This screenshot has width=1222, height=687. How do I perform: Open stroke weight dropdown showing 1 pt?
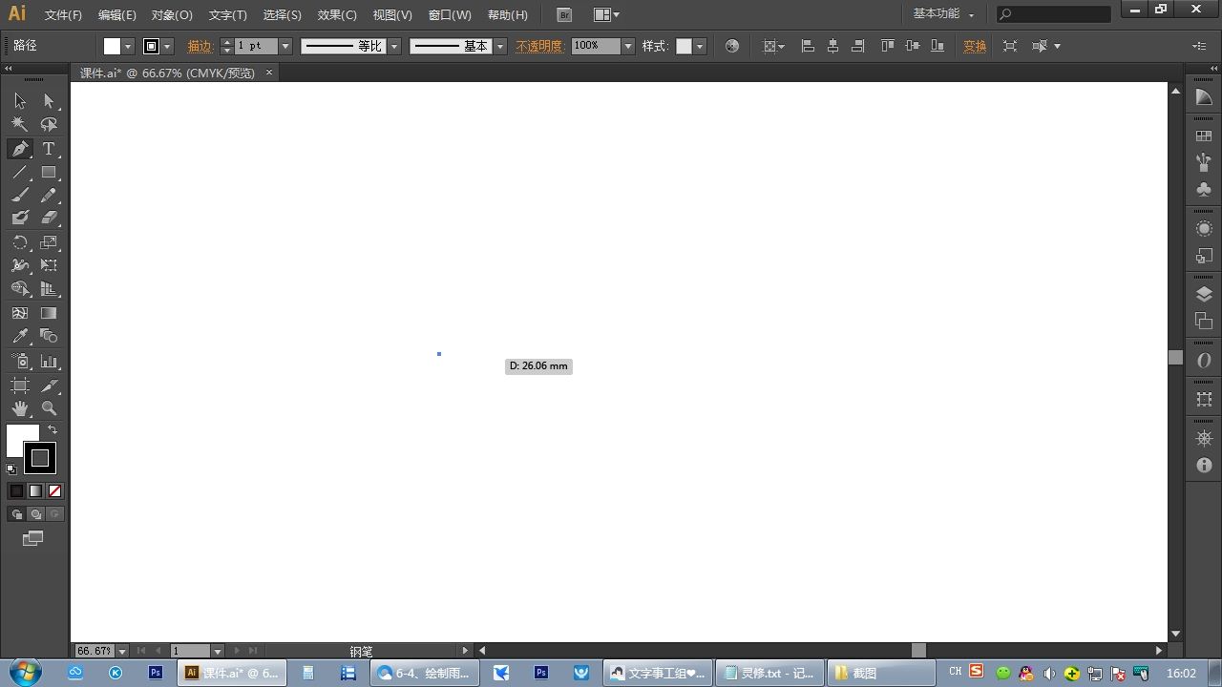[284, 46]
